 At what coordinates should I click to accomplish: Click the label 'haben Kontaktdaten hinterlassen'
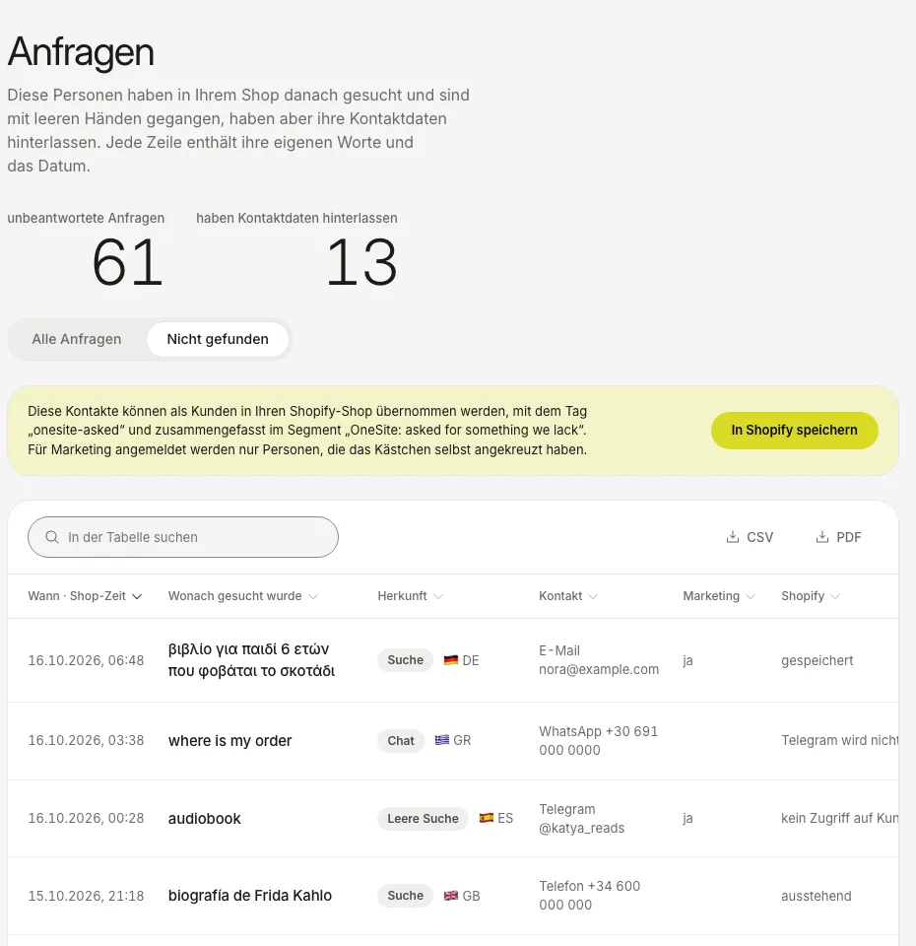296,218
